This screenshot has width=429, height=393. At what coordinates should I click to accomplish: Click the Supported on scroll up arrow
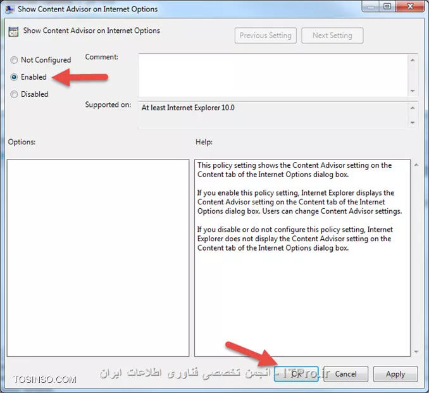pos(413,108)
